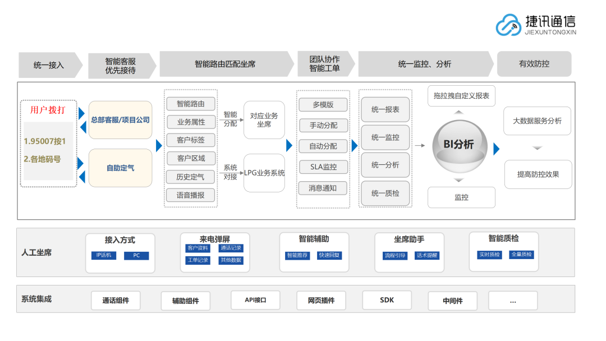Enable 自动分配 mode
The height and width of the screenshot is (341, 606).
point(324,146)
